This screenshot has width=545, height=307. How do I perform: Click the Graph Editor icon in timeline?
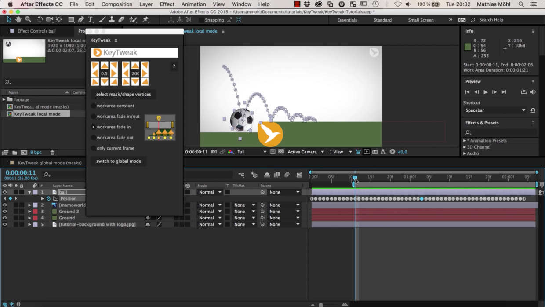click(x=299, y=175)
